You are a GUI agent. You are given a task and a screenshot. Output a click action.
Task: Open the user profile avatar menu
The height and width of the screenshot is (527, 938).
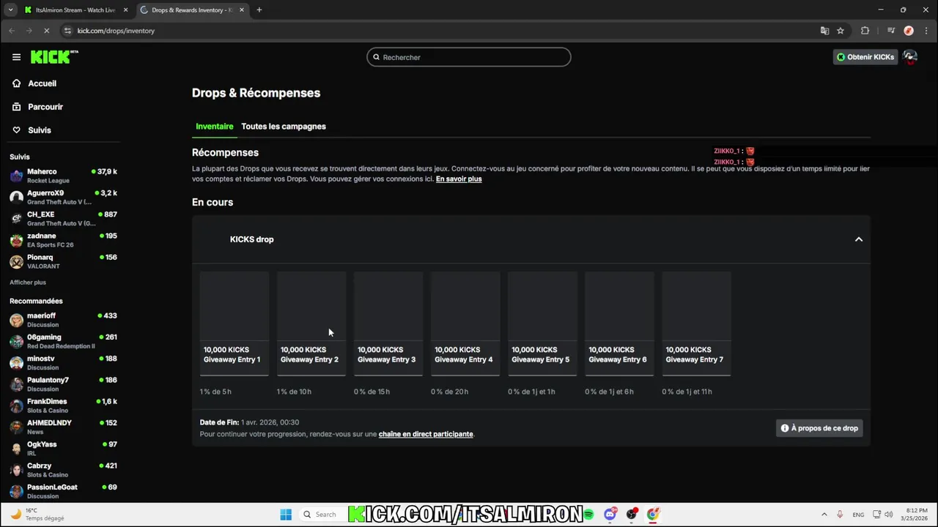coord(910,57)
